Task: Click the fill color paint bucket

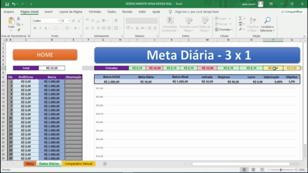Action: tap(66, 28)
